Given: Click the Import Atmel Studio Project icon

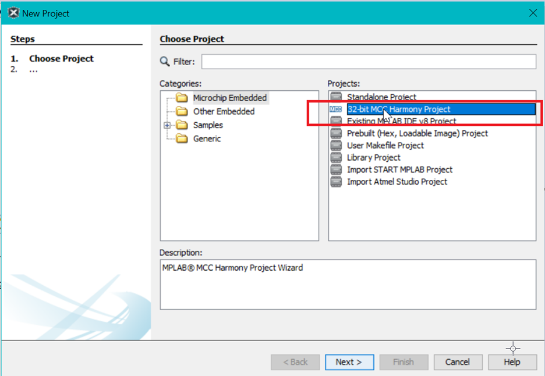Looking at the screenshot, I should [336, 182].
